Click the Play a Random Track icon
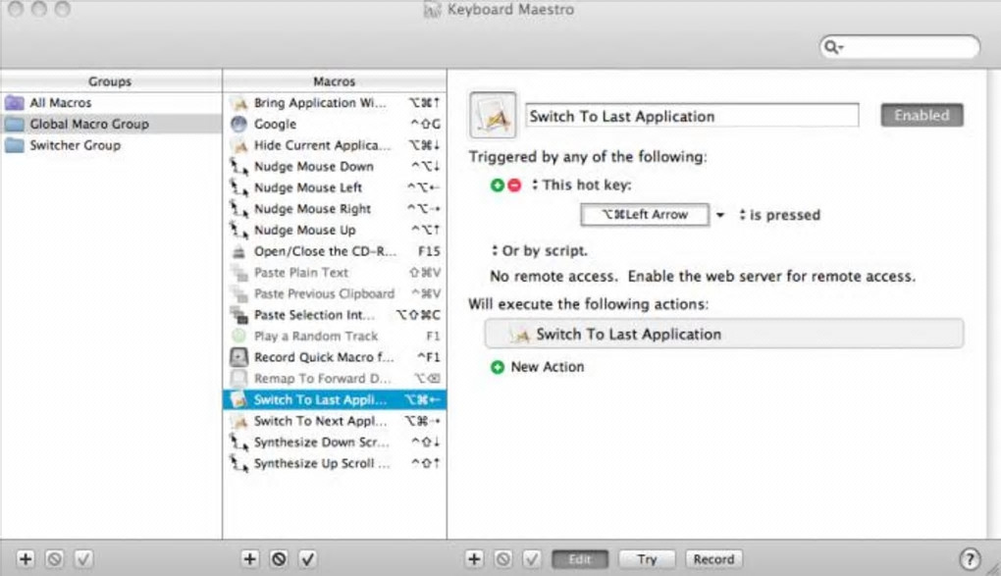The height and width of the screenshot is (576, 1001). tap(238, 336)
